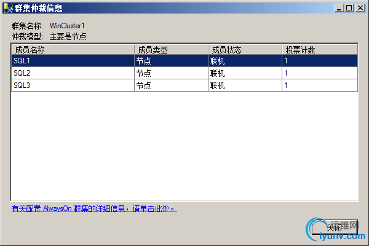Close the 群集仲裁信息 window
The width and height of the screenshot is (369, 246).
[x=360, y=8]
